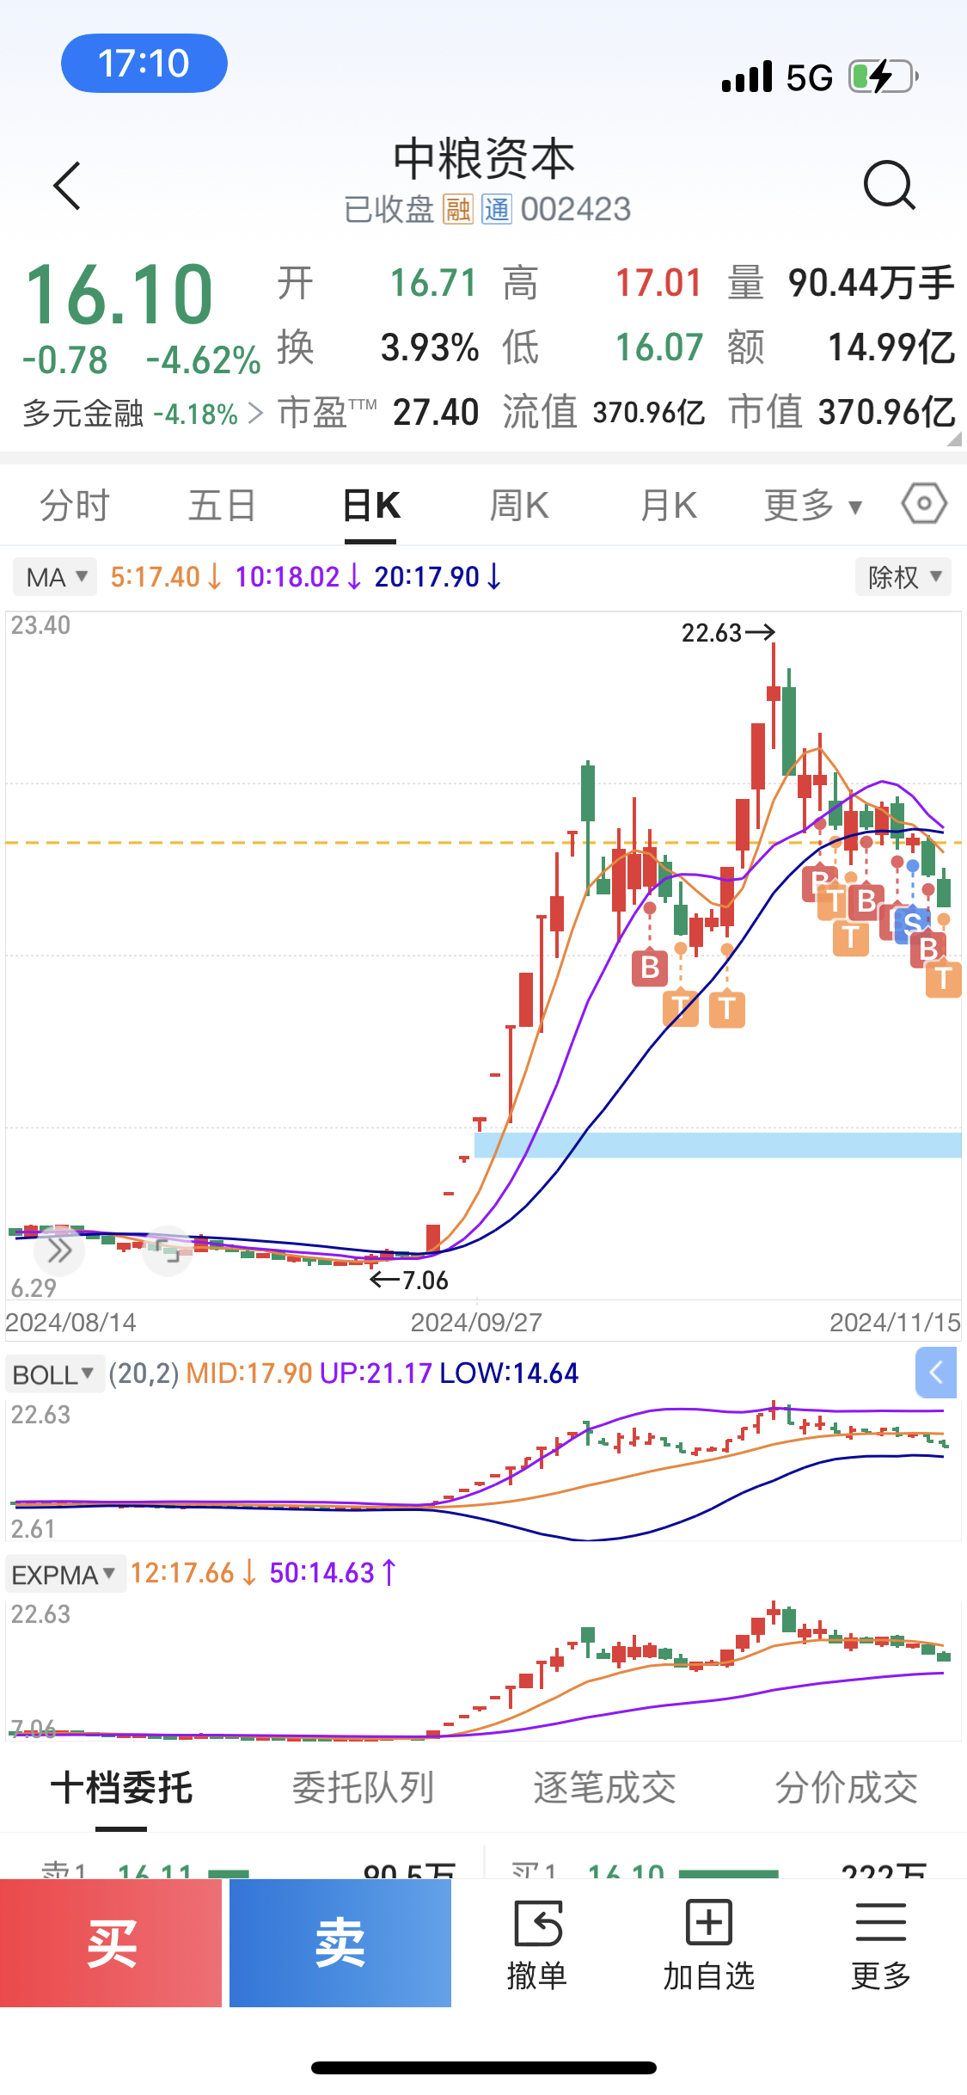Expand the 更多 period dropdown
This screenshot has width=967, height=2095.
(813, 506)
